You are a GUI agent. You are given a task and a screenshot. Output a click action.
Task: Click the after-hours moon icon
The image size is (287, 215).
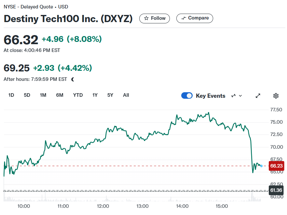tap(73, 79)
